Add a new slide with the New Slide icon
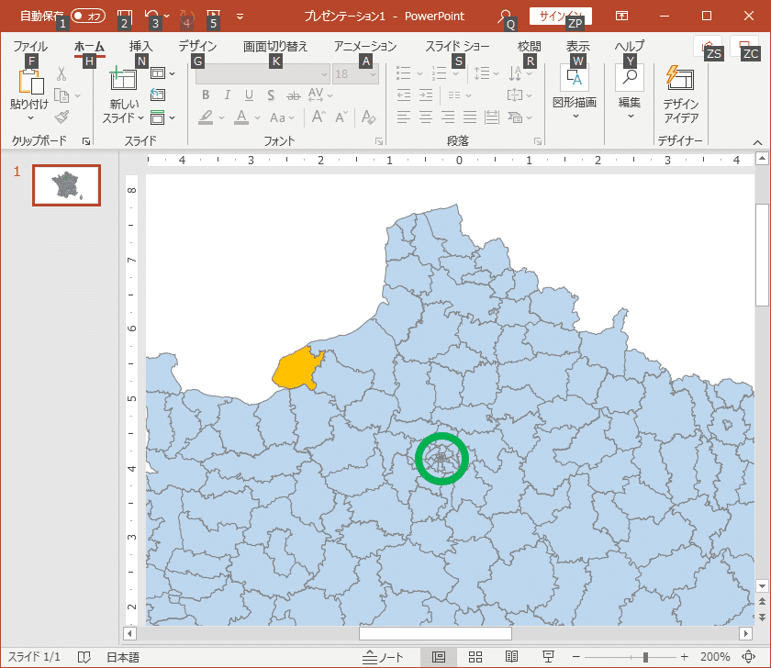This screenshot has height=668, width=771. coord(123,80)
